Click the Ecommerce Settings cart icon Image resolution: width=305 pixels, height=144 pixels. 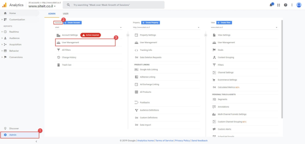click(214, 80)
